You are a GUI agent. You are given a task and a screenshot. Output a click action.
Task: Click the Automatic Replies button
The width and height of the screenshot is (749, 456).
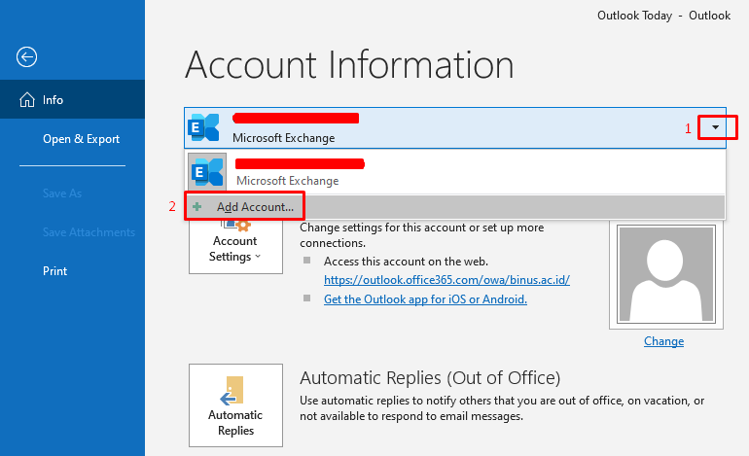click(235, 405)
